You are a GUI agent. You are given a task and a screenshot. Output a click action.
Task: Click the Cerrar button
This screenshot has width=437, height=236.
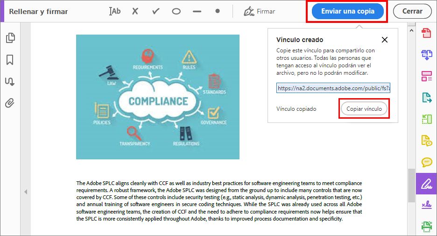click(x=412, y=11)
